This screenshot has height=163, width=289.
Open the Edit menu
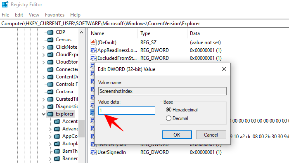tap(19, 15)
